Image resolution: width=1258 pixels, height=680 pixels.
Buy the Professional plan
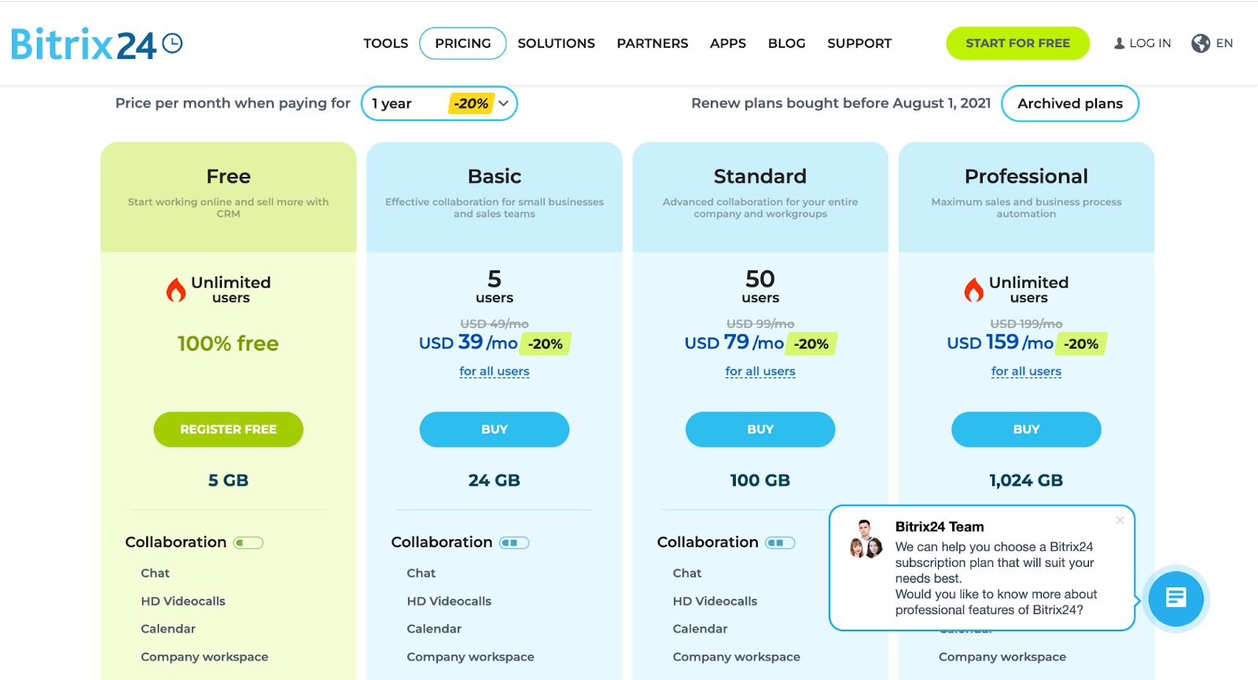(x=1026, y=429)
